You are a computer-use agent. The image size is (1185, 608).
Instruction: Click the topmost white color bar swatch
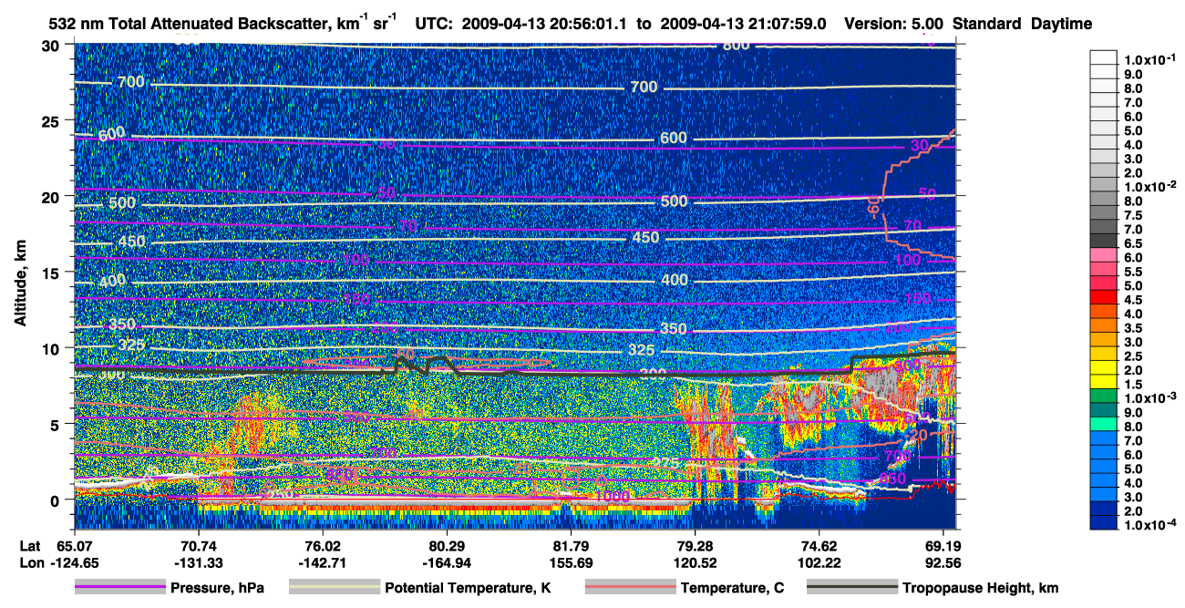click(x=1104, y=57)
